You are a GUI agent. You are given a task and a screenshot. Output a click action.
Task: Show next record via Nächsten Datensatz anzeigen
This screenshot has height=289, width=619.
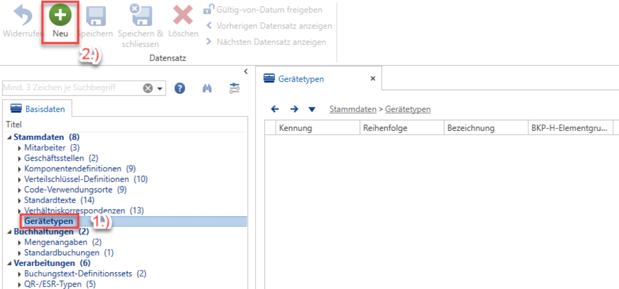pos(266,42)
